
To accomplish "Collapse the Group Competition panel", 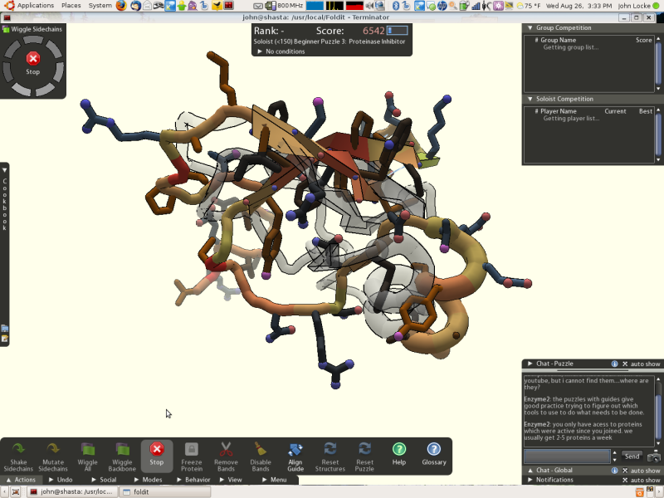I will pyautogui.click(x=530, y=27).
